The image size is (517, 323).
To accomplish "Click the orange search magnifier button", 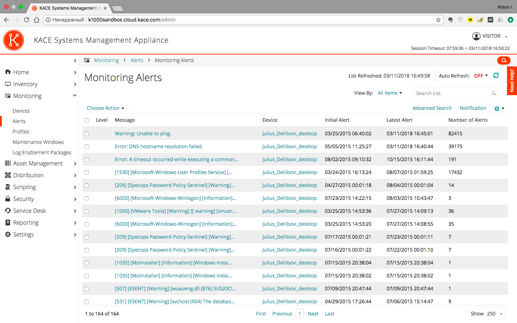I will click(504, 60).
